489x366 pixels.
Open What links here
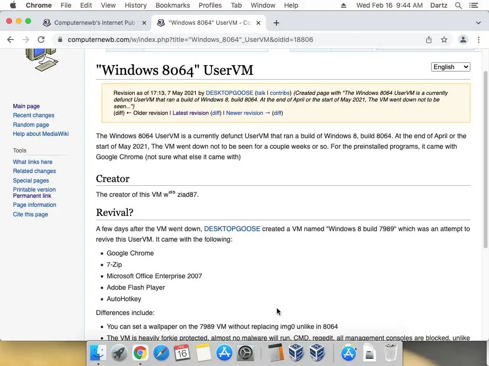click(33, 162)
